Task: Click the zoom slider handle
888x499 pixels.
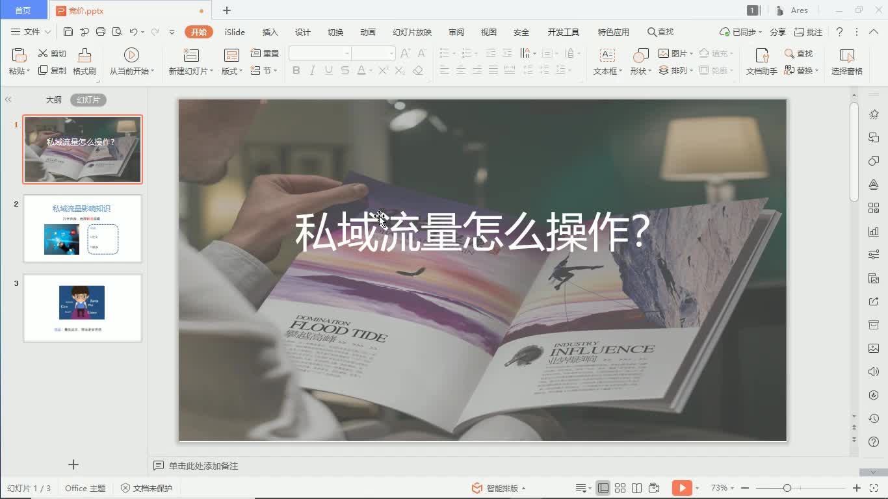Action: click(787, 488)
